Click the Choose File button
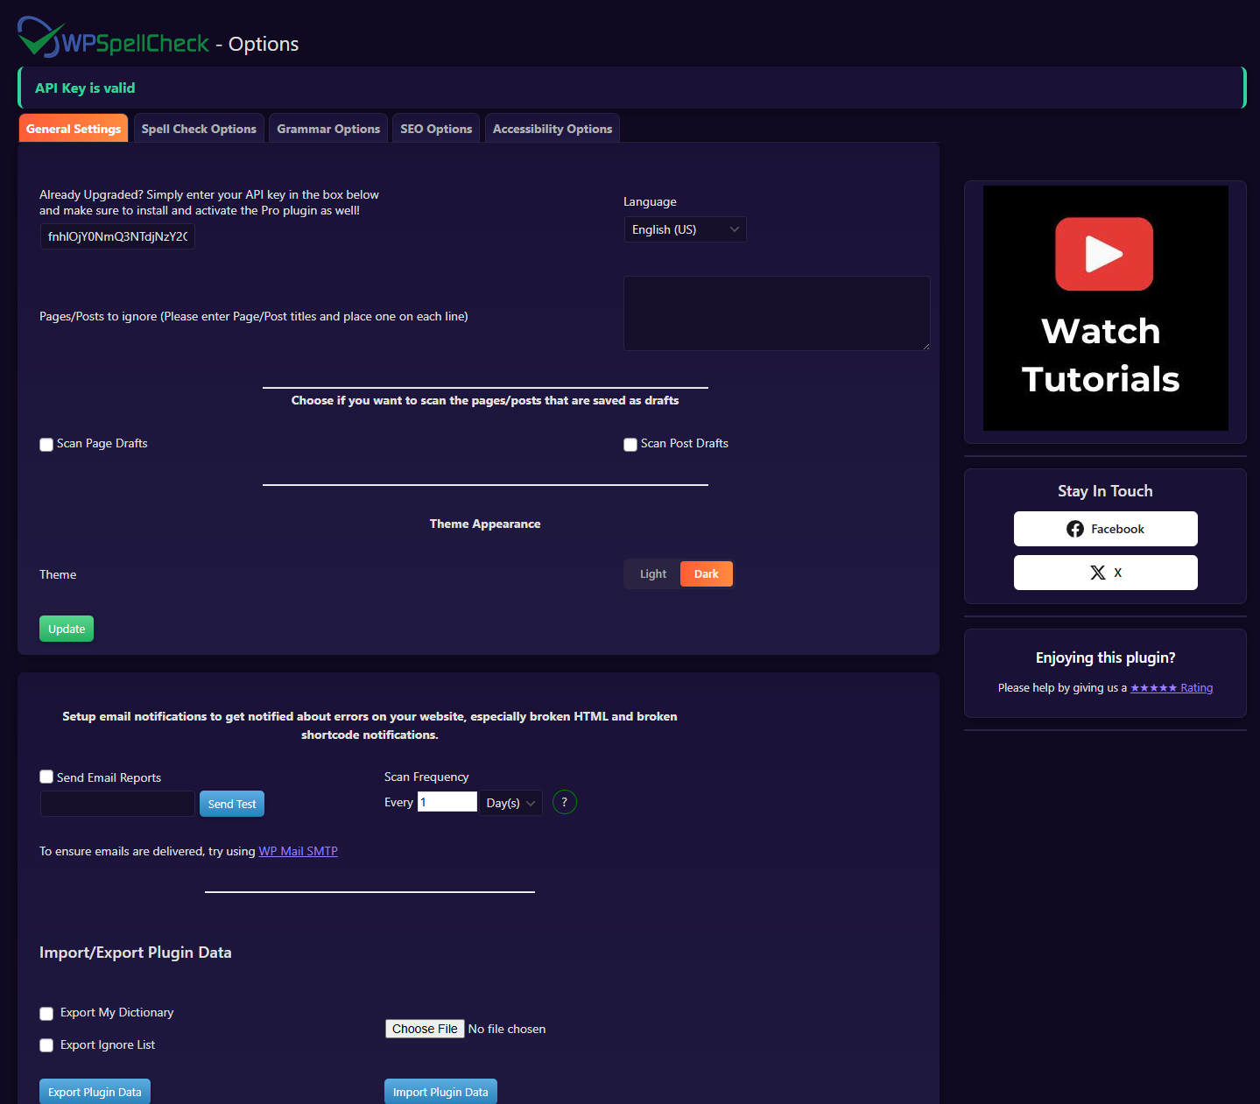 tap(425, 1029)
